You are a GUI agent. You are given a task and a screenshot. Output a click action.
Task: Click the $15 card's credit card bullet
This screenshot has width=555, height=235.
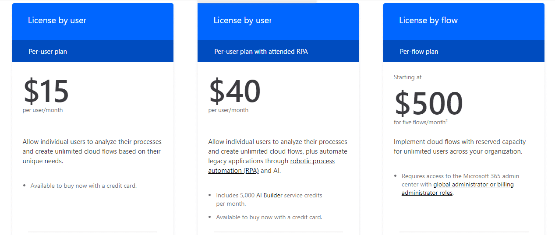click(84, 186)
